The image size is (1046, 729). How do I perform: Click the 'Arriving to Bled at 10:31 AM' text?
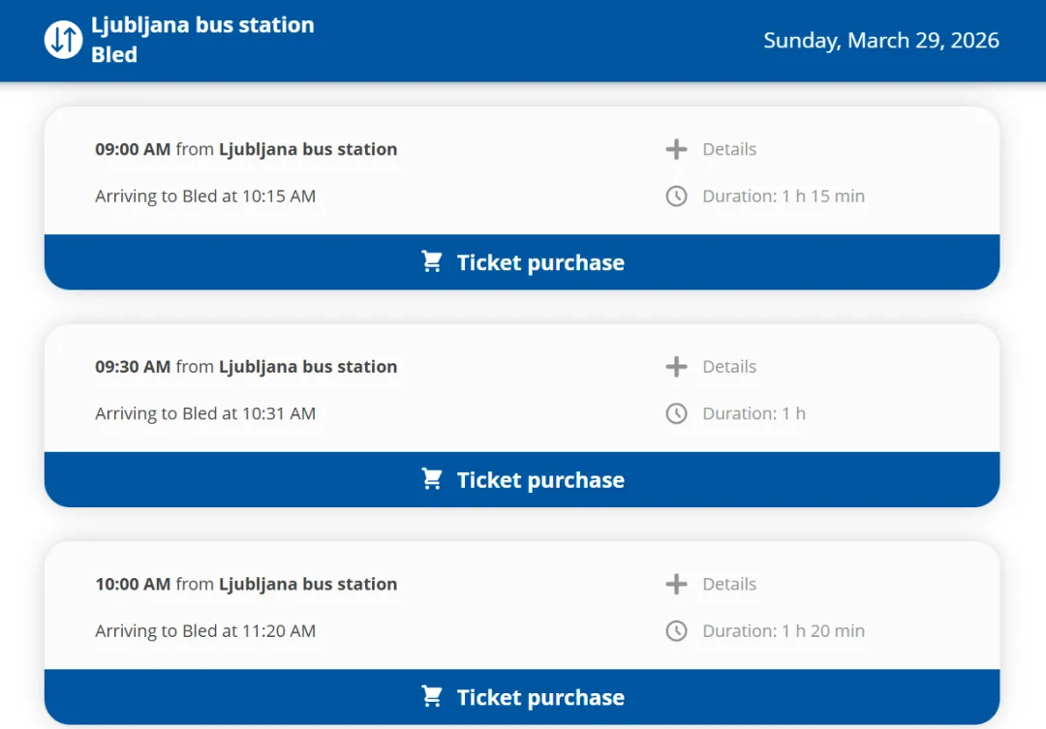pyautogui.click(x=205, y=413)
